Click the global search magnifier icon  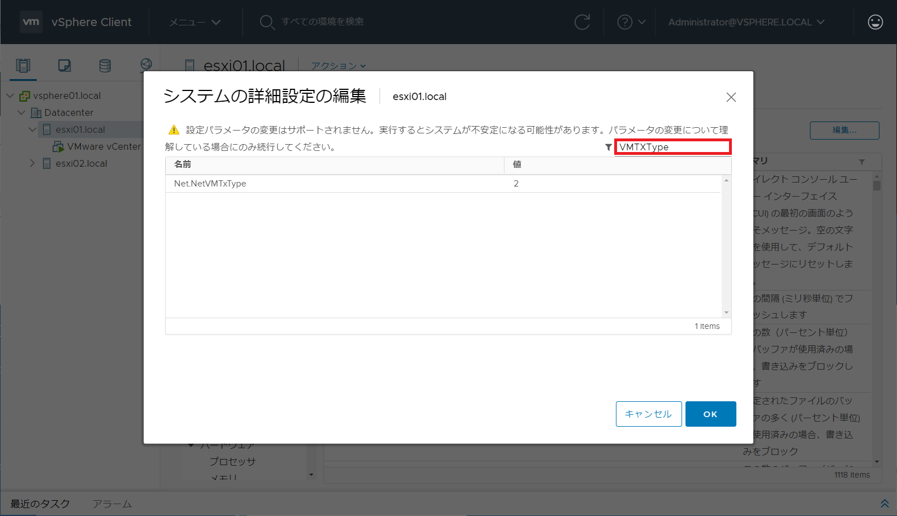[266, 22]
